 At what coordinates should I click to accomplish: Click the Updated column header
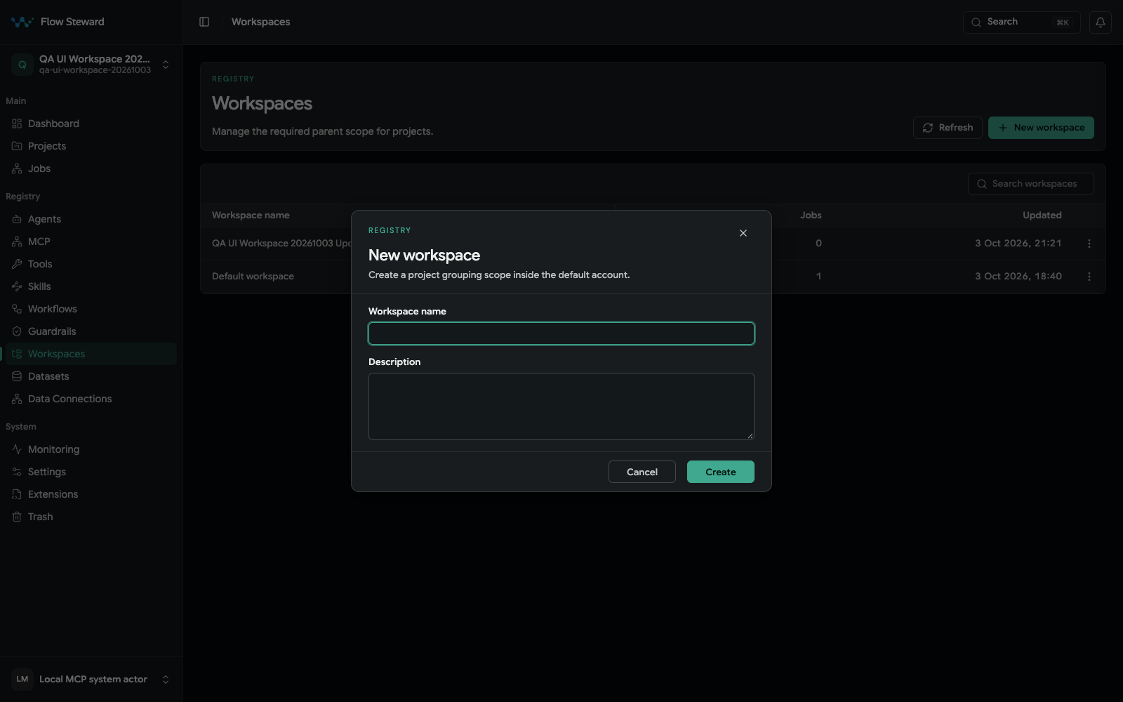point(1042,216)
